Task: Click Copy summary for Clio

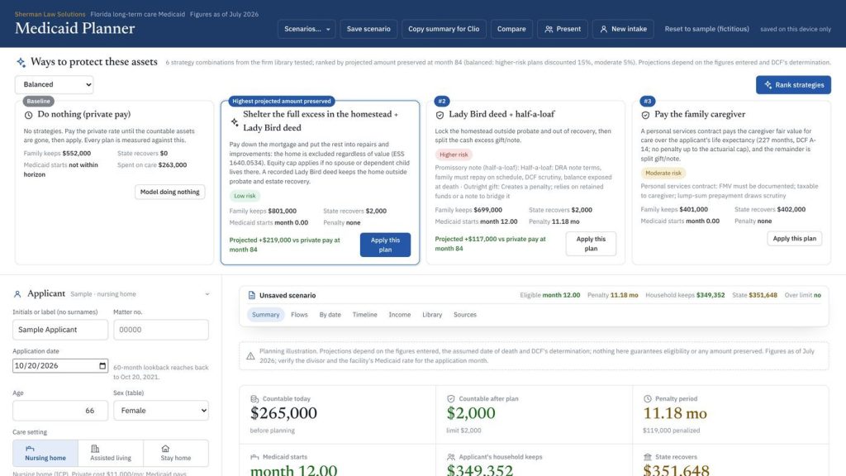Action: pos(444,29)
